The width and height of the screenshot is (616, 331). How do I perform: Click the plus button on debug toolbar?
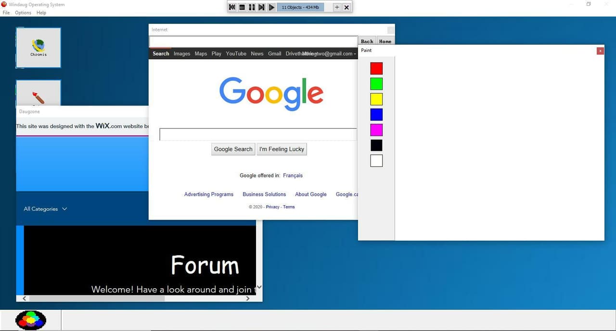(x=337, y=7)
